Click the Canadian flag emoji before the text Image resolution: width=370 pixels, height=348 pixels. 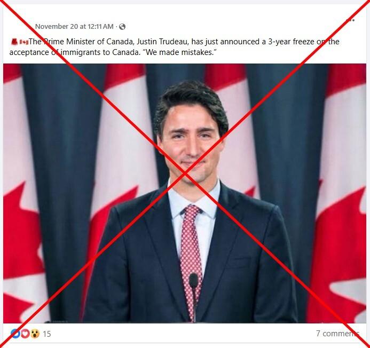click(x=24, y=42)
